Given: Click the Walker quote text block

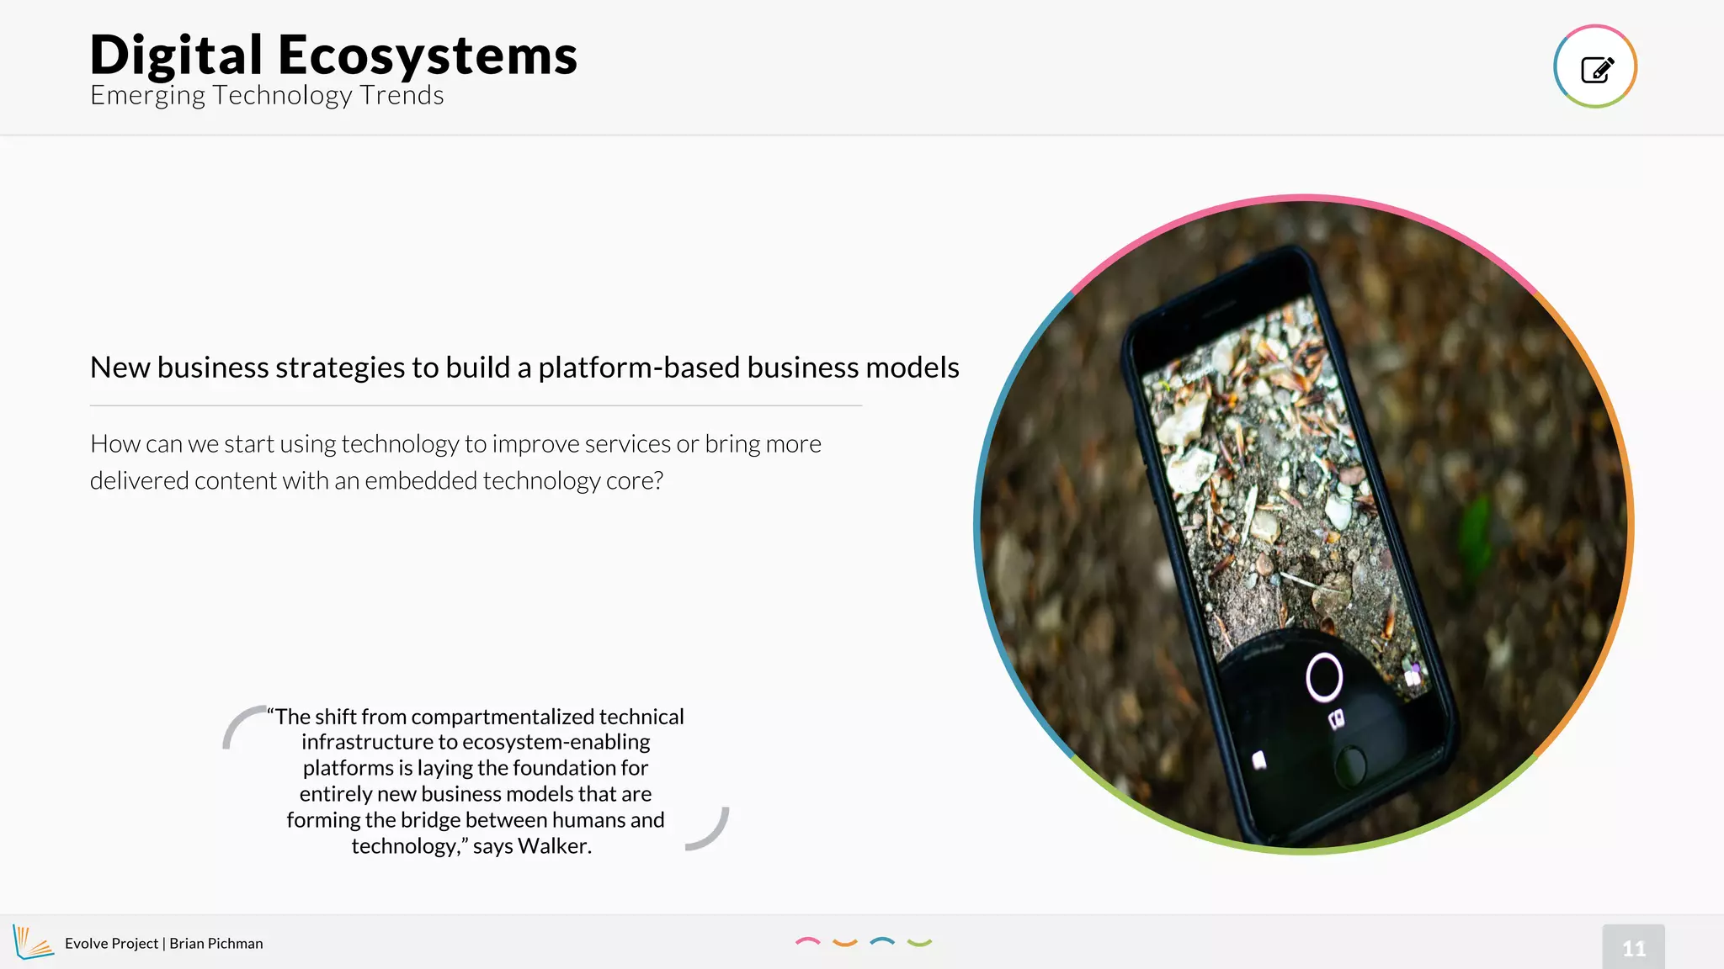Looking at the screenshot, I should [475, 781].
